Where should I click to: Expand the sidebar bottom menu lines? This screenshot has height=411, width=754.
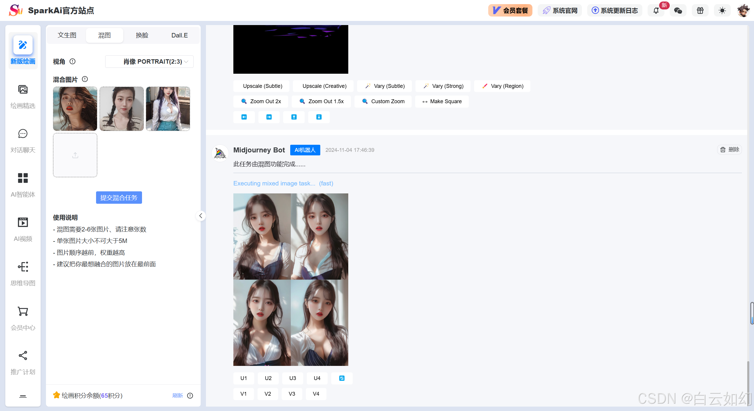tap(23, 397)
